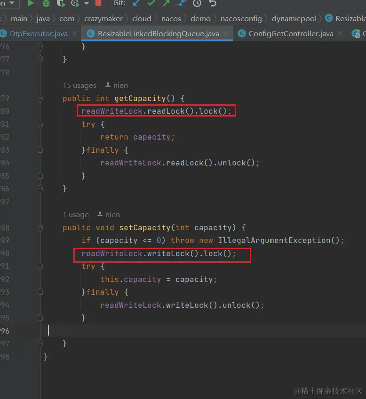The image size is (366, 399).
Task: Run with Coverage icon in toolbar
Action: (61, 3)
